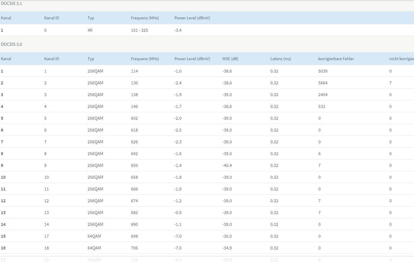Image resolution: width=414 pixels, height=265 pixels.
Task: Click the frequency range 151 - 325 cell
Action: coord(141,30)
